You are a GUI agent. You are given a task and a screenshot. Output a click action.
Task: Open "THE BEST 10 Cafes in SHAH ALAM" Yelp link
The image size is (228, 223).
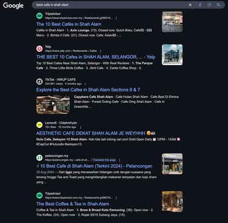[x=96, y=57]
